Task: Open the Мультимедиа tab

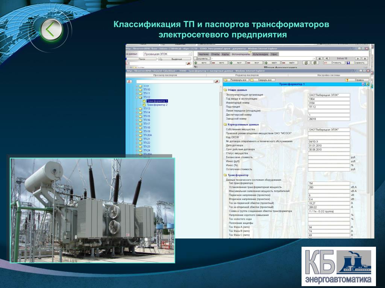Action: (x=260, y=54)
